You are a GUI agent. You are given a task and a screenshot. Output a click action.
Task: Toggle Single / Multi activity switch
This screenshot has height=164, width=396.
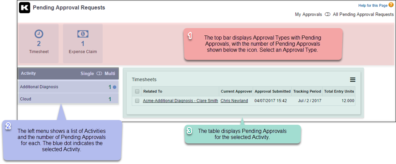click(99, 74)
